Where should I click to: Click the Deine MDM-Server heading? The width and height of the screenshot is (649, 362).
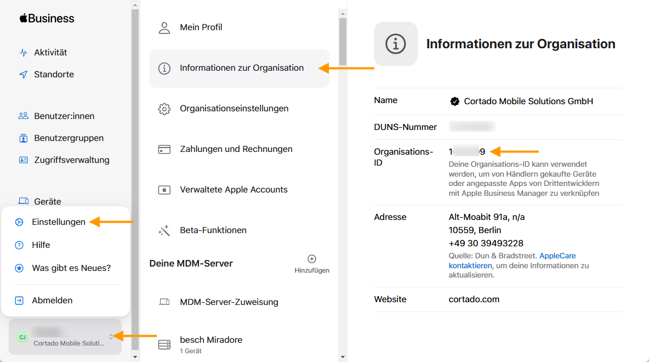point(191,264)
